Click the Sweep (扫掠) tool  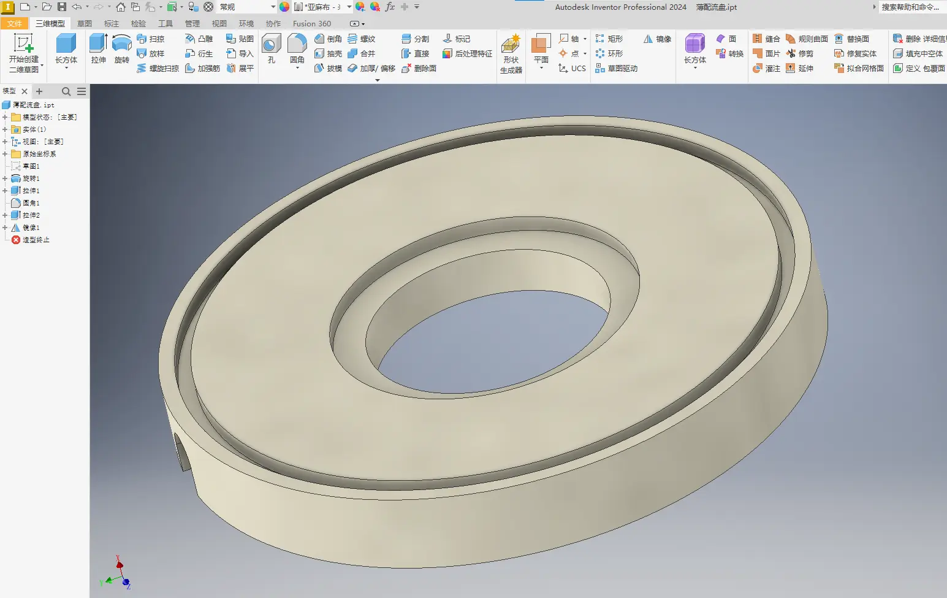pos(151,39)
